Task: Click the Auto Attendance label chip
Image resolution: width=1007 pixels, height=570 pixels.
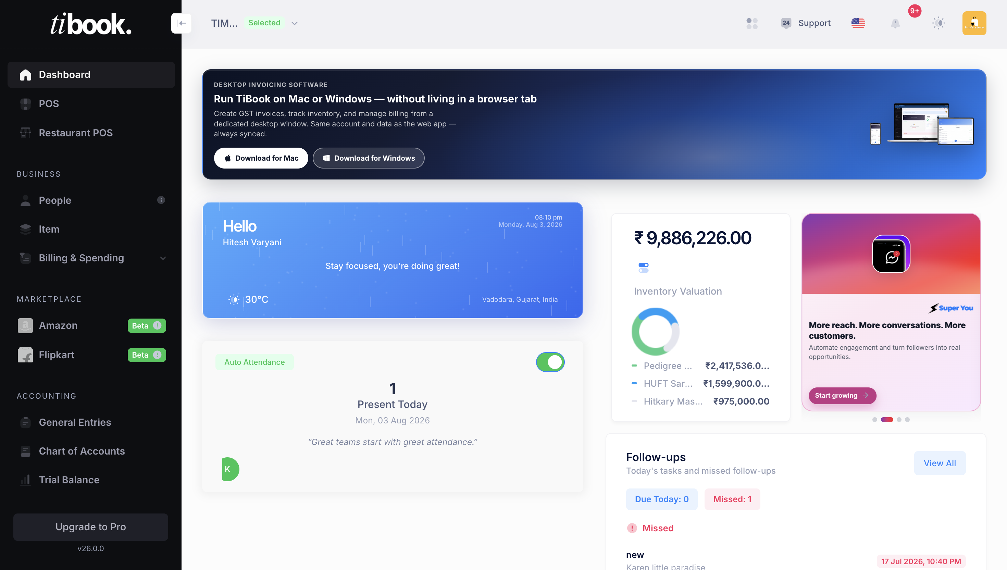Action: (254, 362)
